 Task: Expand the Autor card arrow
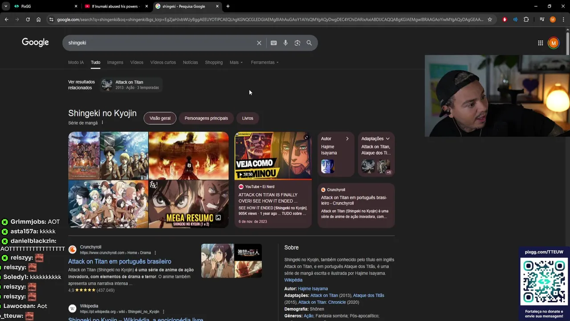tap(347, 139)
